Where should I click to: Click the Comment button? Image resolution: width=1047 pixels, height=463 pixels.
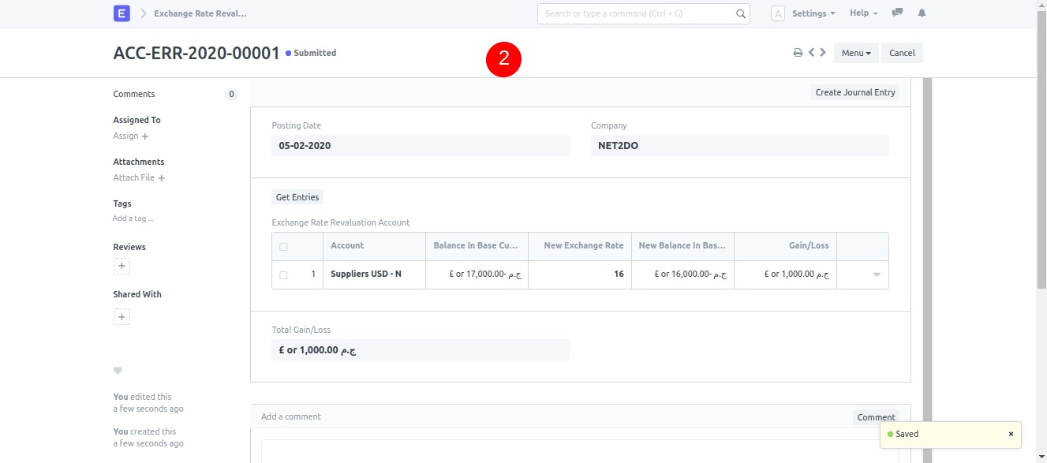[876, 417]
